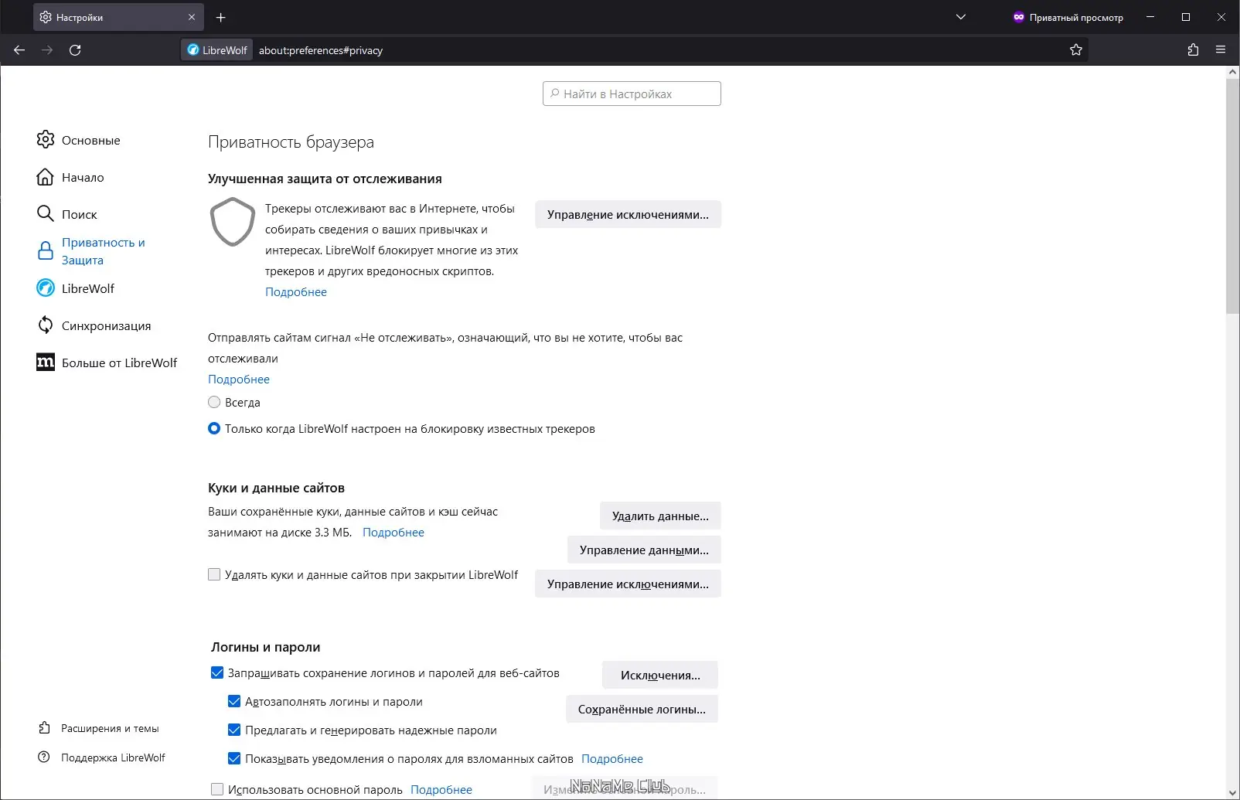
Task: Expand the list all tabs chevron
Action: click(961, 17)
